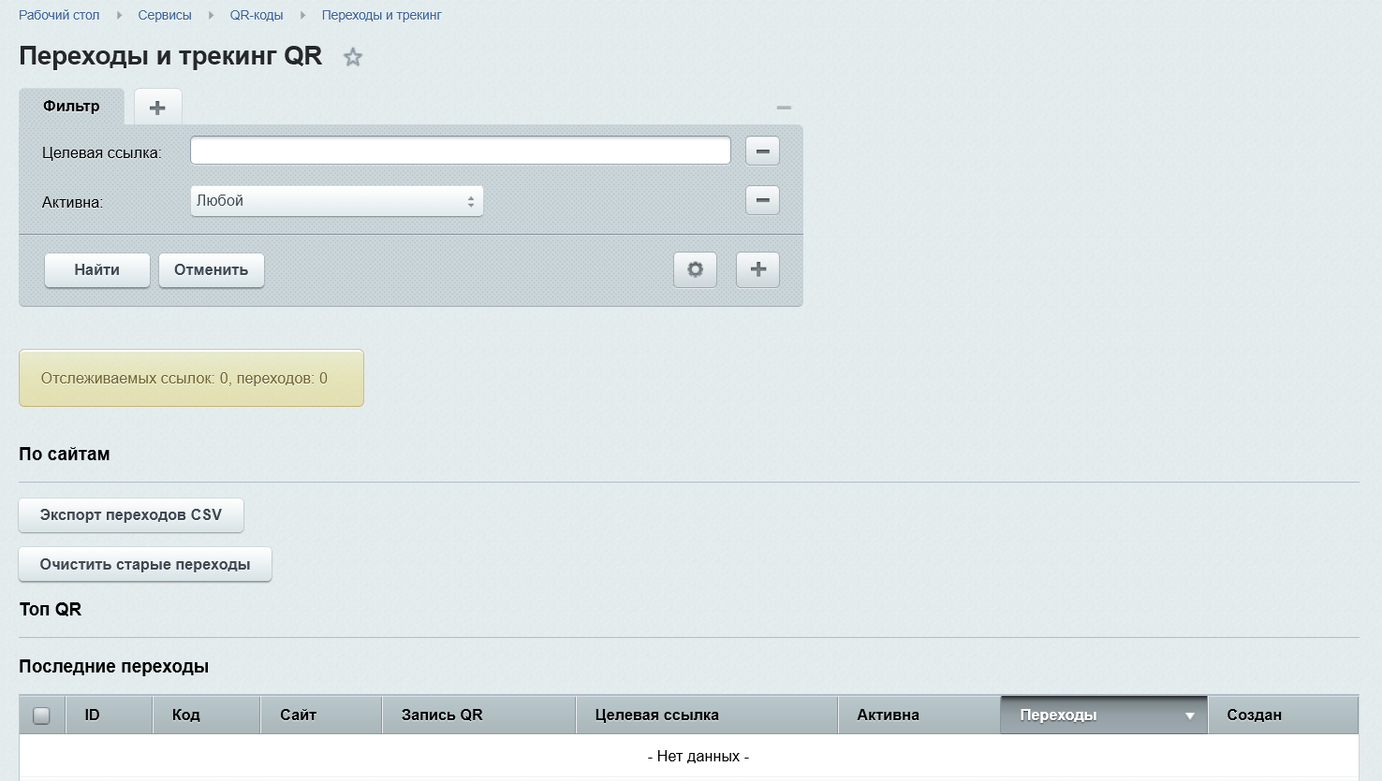
Task: Open the Активна dropdown showing Любой
Action: pos(337,201)
